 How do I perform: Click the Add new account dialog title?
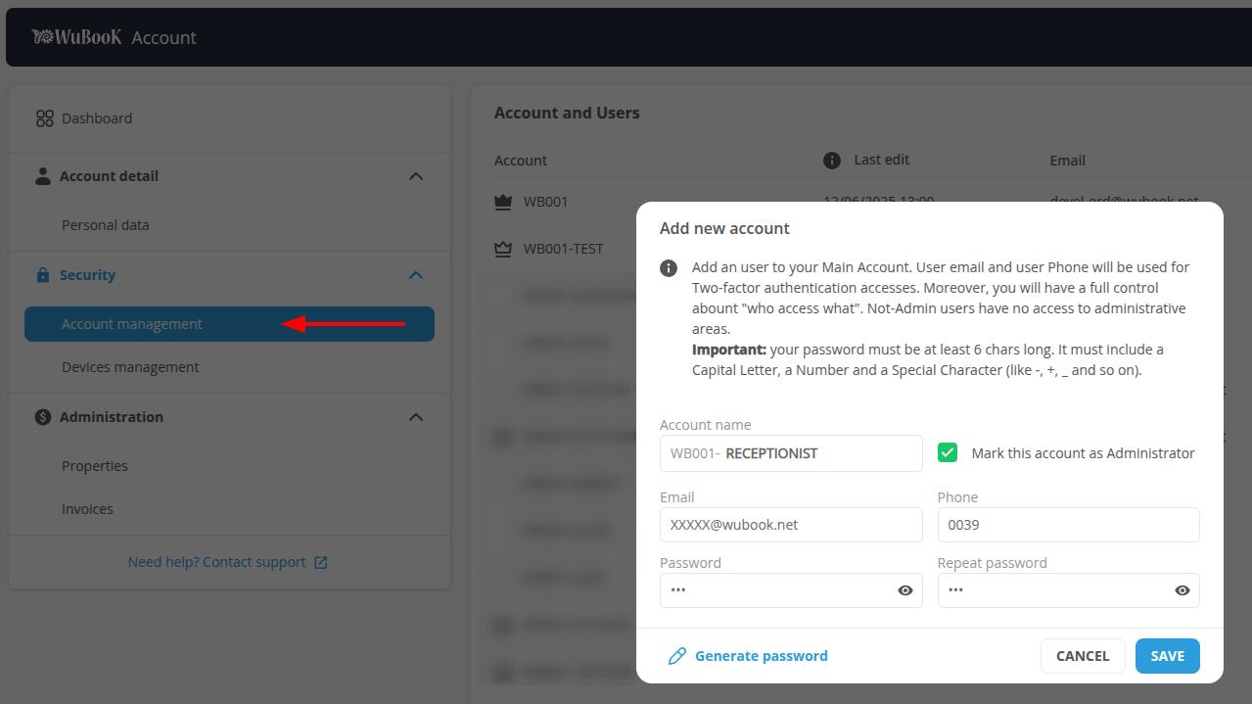(724, 228)
